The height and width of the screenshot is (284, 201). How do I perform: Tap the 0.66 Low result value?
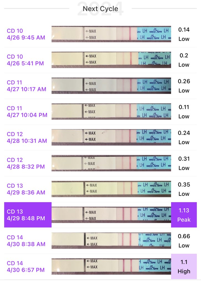pyautogui.click(x=184, y=241)
